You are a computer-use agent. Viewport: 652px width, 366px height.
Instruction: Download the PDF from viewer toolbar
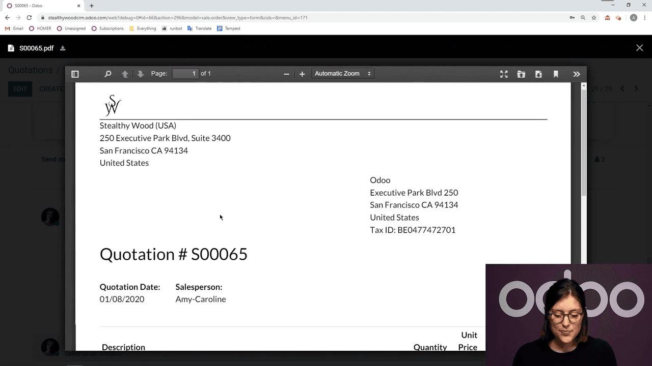coord(538,74)
